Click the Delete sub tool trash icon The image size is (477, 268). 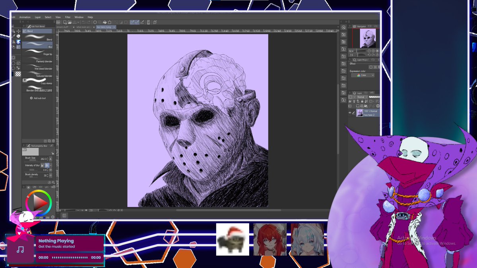point(53,141)
